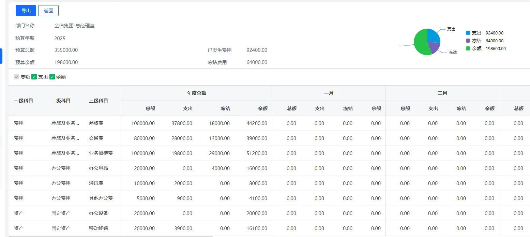Click the 5000.00 total cell
The height and width of the screenshot is (237, 530).
click(x=146, y=198)
